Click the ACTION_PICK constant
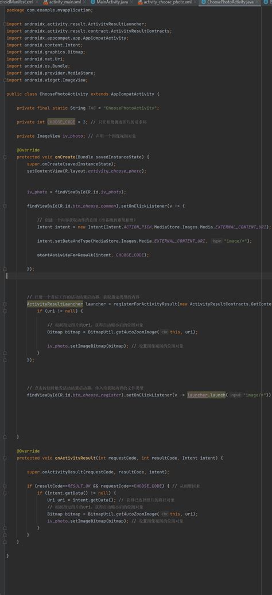This screenshot has height=595, width=272. coord(138,227)
